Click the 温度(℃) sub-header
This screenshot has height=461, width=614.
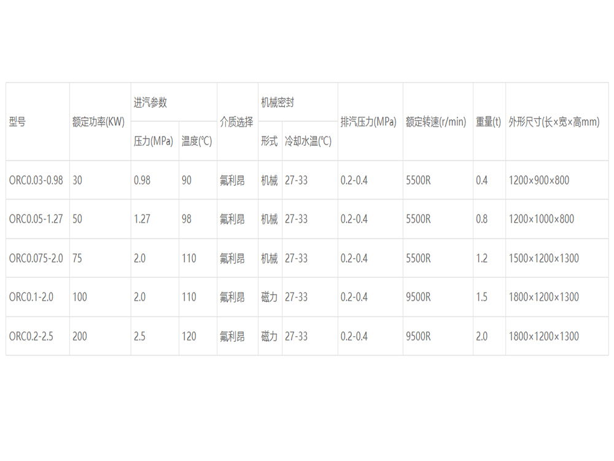tap(196, 141)
